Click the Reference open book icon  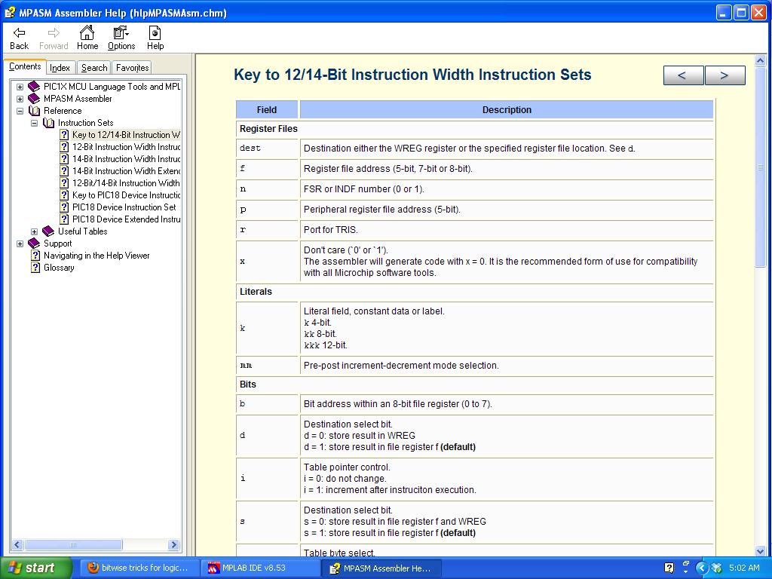pos(34,111)
